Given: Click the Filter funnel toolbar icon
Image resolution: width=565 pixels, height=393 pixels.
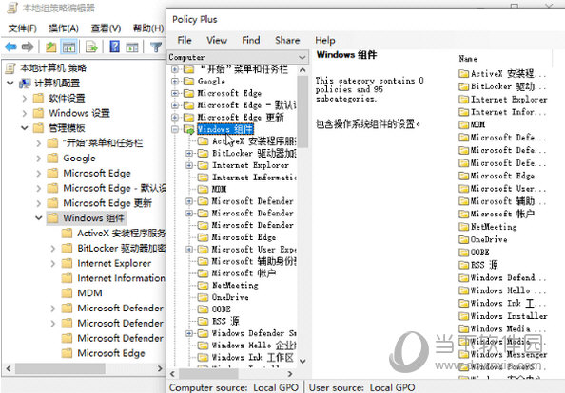Looking at the screenshot, I should pyautogui.click(x=156, y=47).
